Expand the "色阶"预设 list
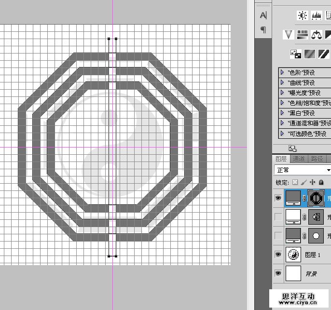This screenshot has width=331, height=310. (282, 72)
